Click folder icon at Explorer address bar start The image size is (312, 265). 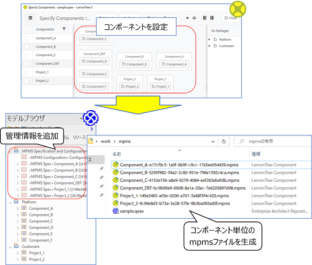[x=91, y=141]
